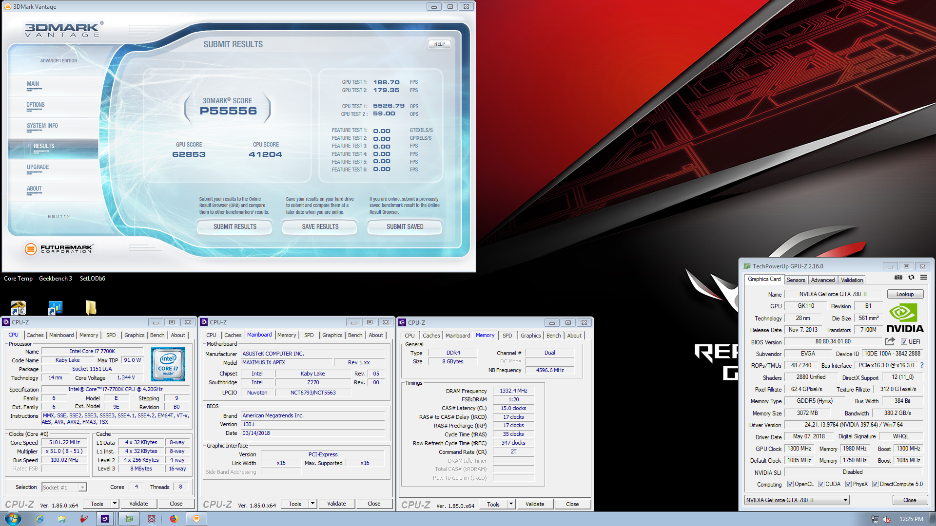This screenshot has width=936, height=526.
Task: Click the muted volume icon in system tray
Action: point(887,519)
